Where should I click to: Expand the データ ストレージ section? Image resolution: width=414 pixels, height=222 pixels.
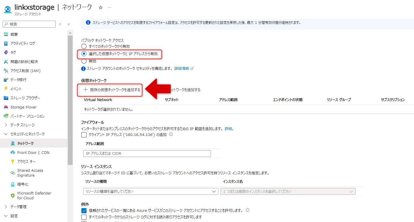tap(6, 125)
